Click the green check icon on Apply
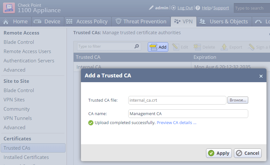This screenshot has width=270, height=165. click(x=211, y=153)
